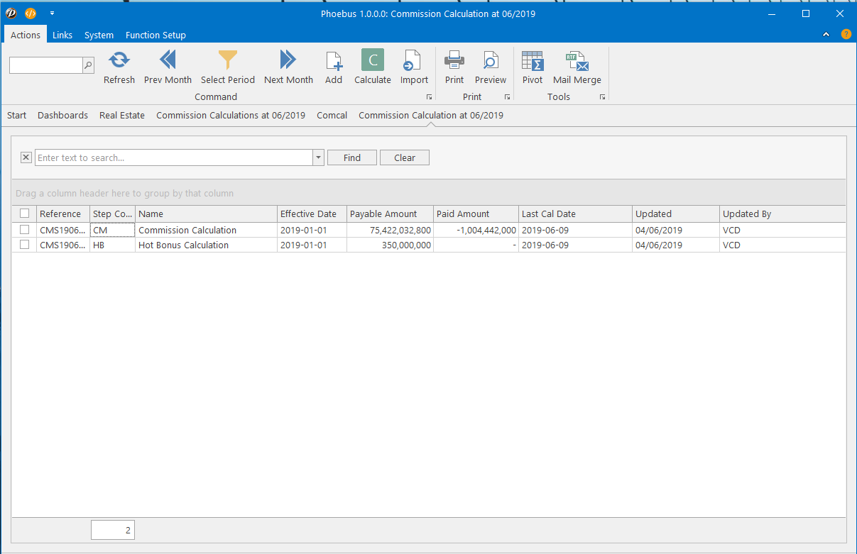Tick the checkbox for Commission Calculation row
857x554 pixels.
(25, 230)
